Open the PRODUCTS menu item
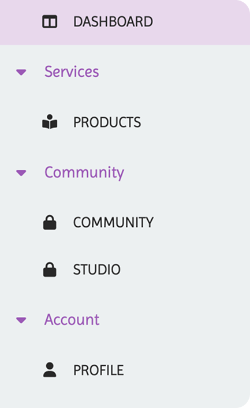The image size is (250, 408). [x=107, y=122]
